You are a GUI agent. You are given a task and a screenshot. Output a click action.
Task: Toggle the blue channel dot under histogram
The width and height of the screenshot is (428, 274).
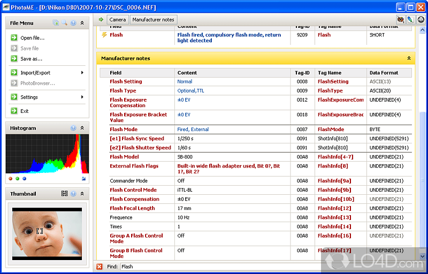point(24,179)
